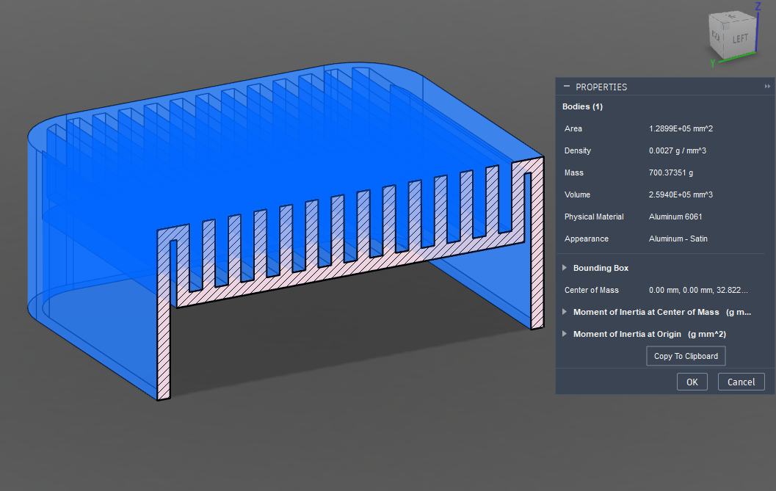Viewport: 776px width, 491px height.
Task: Click the green Y axis label
Action: point(712,64)
